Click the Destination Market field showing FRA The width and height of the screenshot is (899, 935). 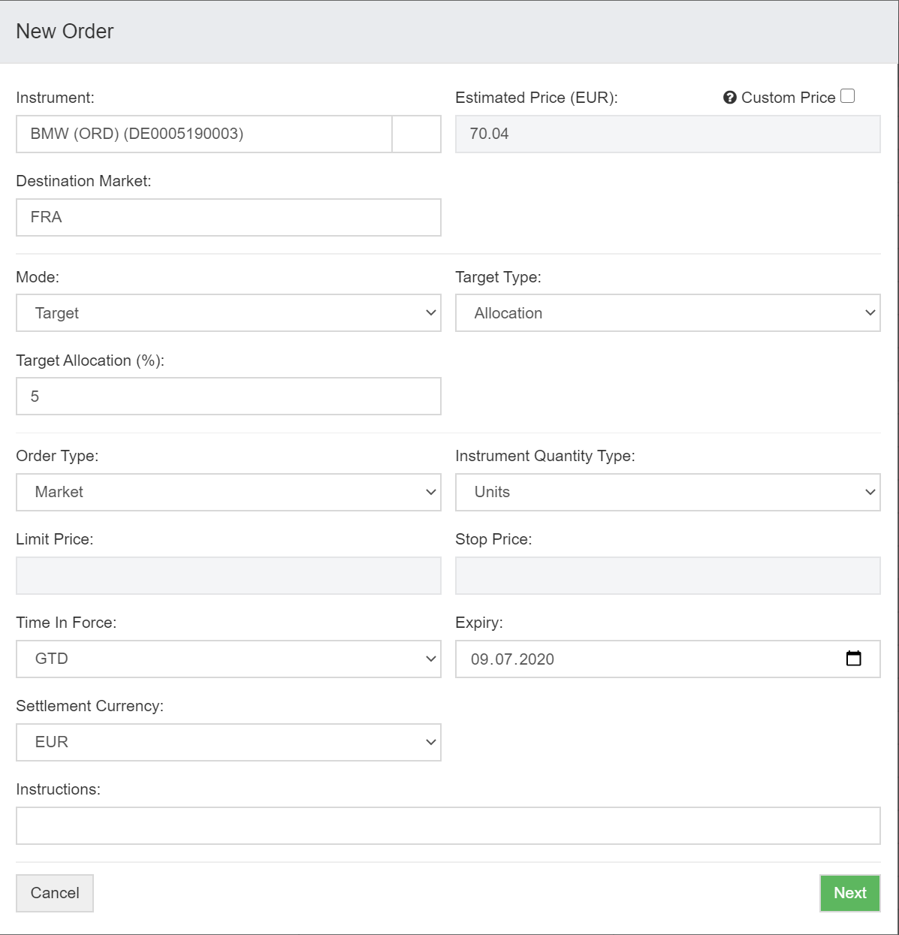228,217
